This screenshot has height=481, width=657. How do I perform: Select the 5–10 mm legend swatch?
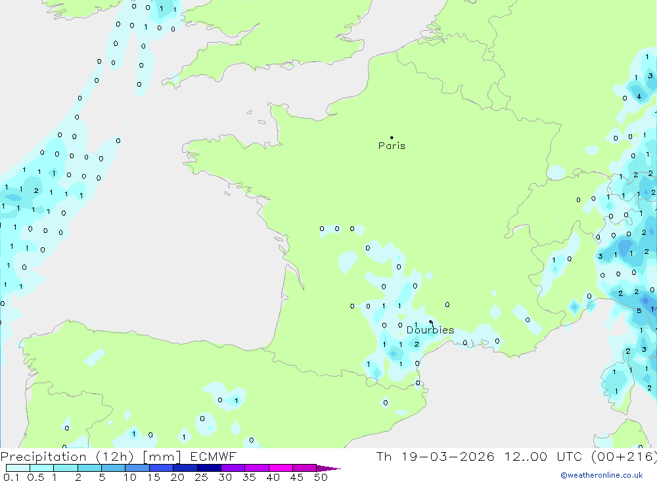(x=114, y=468)
